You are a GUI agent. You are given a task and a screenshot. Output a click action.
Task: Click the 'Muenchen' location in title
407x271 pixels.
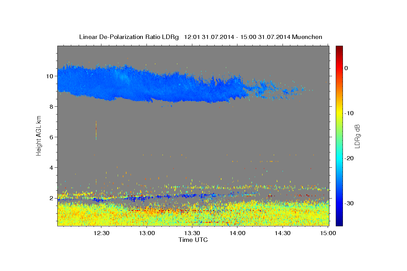(307, 37)
